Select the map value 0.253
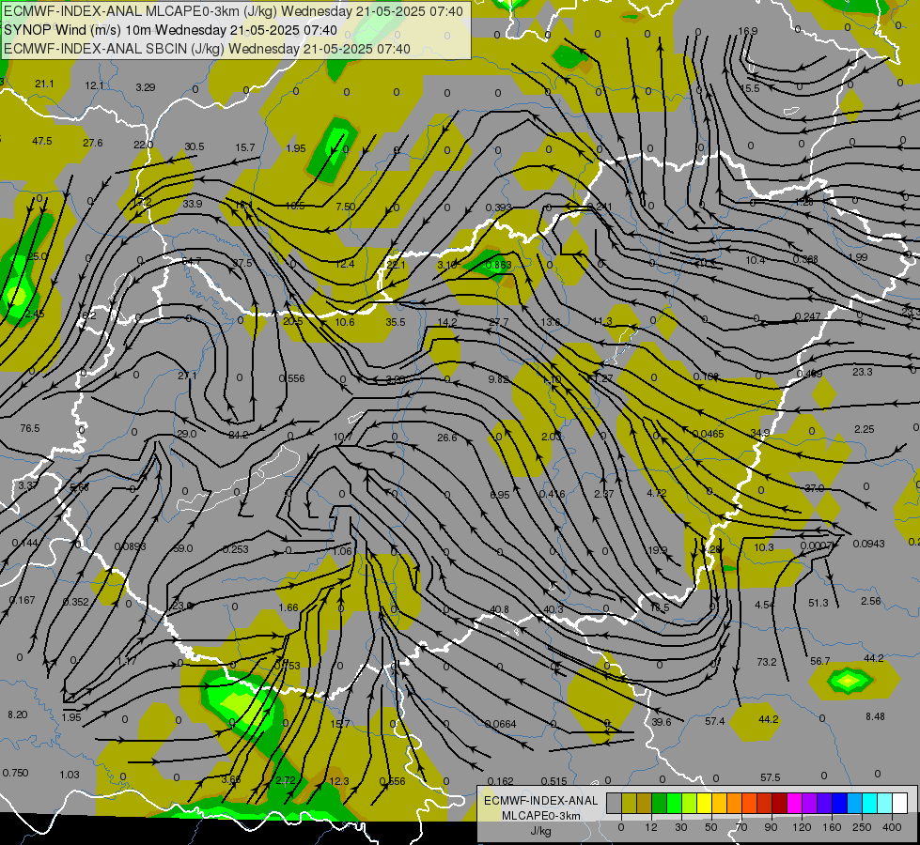The image size is (920, 845). coord(236,549)
